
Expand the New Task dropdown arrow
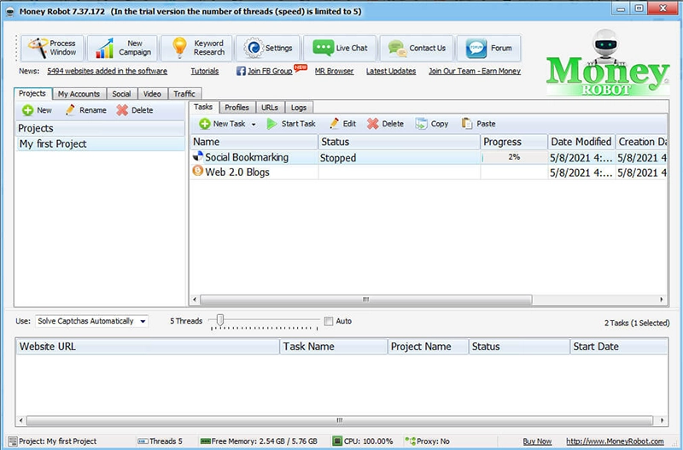pos(254,124)
